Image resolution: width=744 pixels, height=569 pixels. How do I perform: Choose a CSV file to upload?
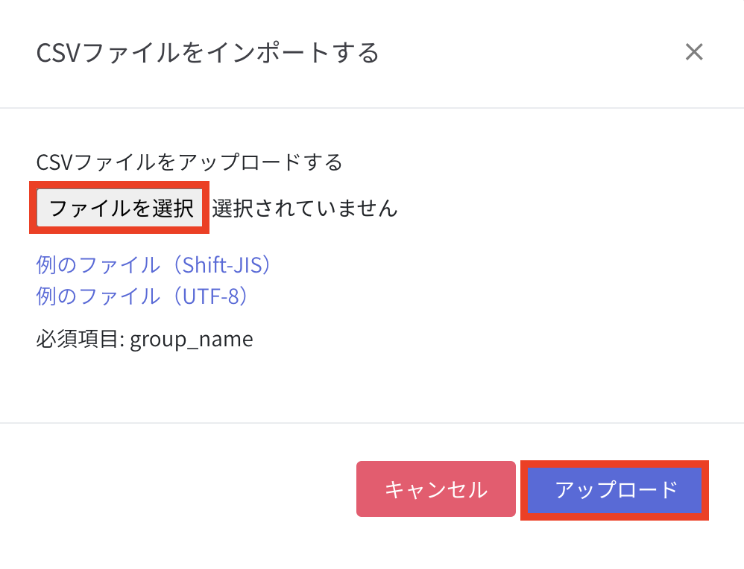coord(121,208)
